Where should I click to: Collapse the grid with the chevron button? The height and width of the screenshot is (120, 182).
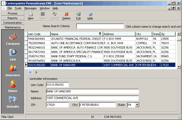pos(30,72)
